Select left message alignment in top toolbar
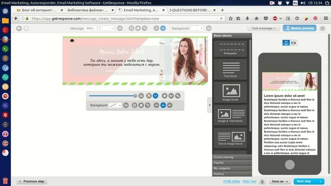This screenshot has width=331, height=186. [156, 28]
